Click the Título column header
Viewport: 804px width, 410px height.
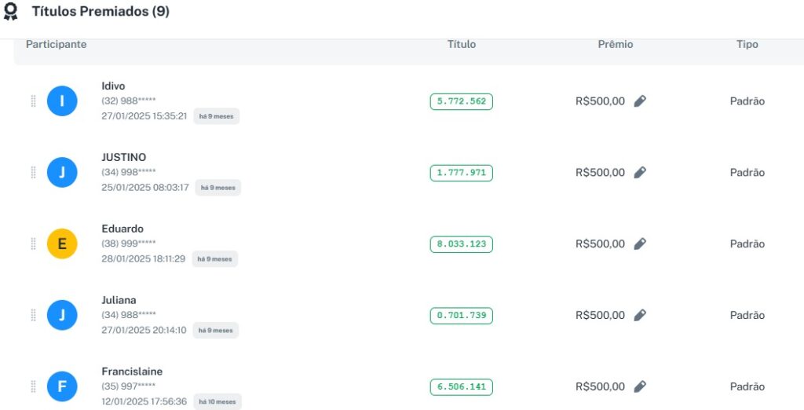(461, 45)
